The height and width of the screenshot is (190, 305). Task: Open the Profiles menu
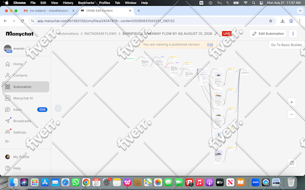click(x=104, y=3)
